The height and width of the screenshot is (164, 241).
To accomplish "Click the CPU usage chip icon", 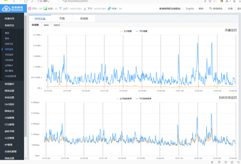I will (x=30, y=9).
